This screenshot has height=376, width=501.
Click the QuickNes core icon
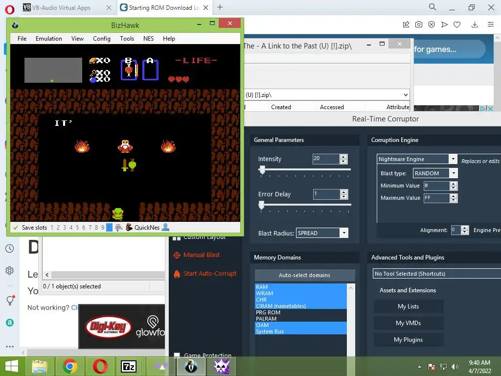click(x=129, y=228)
